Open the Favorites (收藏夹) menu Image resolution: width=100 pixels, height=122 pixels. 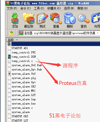click(54, 8)
